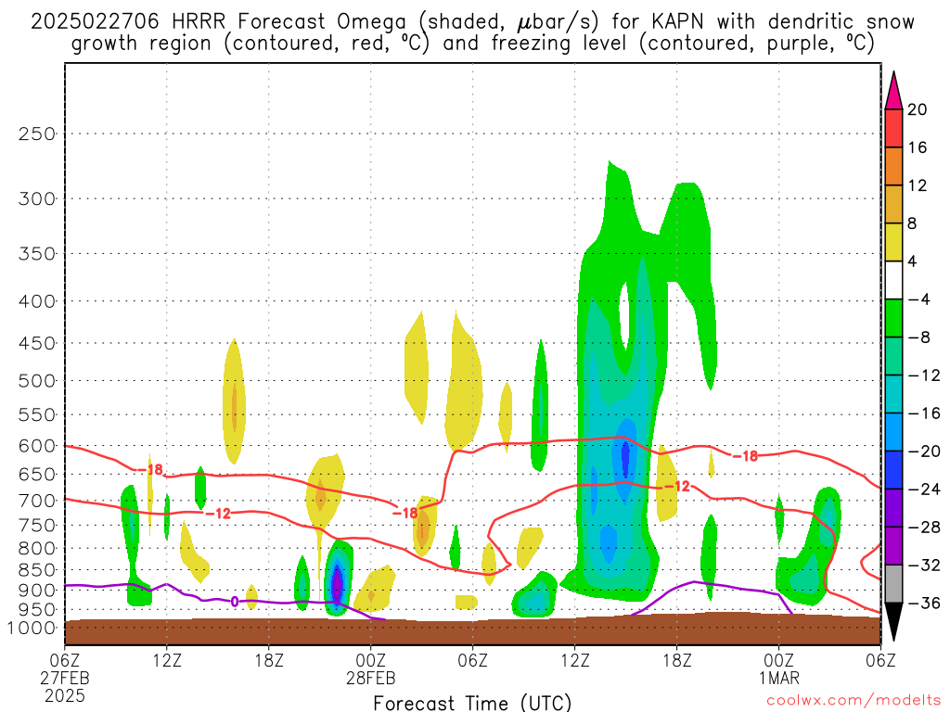Image resolution: width=950 pixels, height=712 pixels.
Task: Click the 28FEB date label
Action: pos(371,678)
